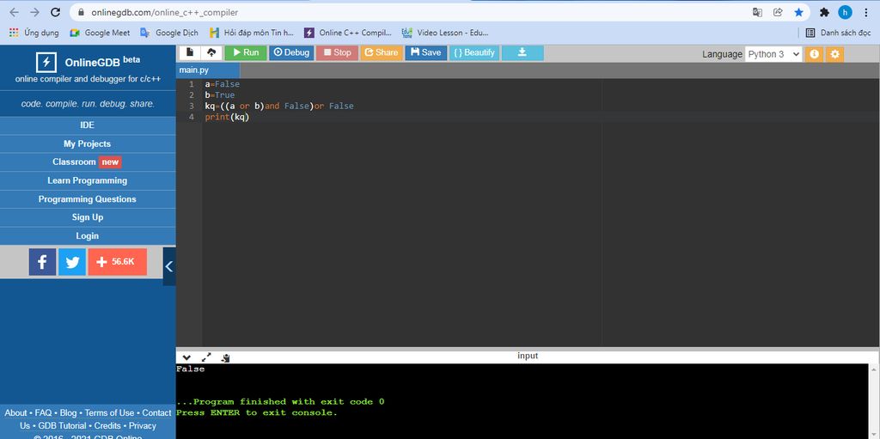Select the input tab label above the console
The image size is (880, 439).
click(528, 356)
